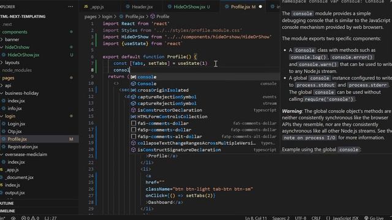Click Ln 8, Col 11 cursor position
This screenshot has width=392, height=220.
[256, 218]
